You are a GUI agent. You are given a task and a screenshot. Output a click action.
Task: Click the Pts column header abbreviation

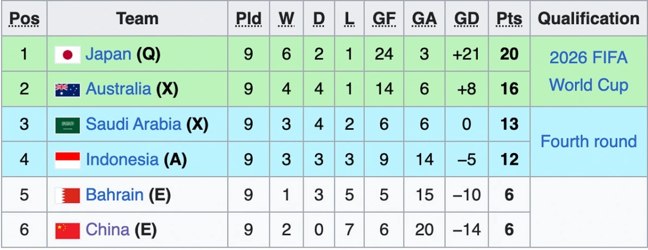pyautogui.click(x=509, y=19)
